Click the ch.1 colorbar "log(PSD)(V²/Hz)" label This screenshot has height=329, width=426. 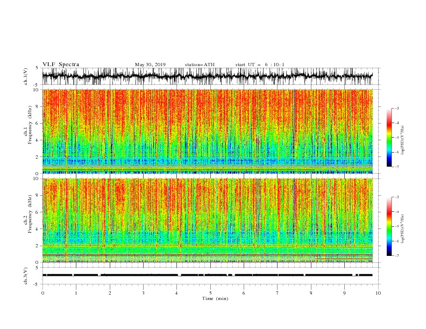point(402,140)
